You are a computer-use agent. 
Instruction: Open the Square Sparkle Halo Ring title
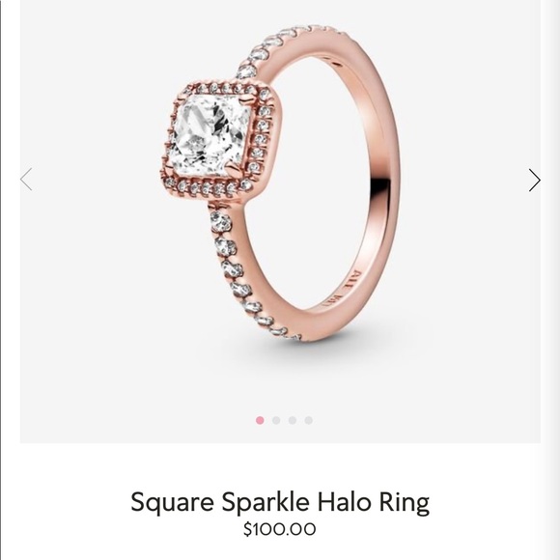(x=280, y=502)
